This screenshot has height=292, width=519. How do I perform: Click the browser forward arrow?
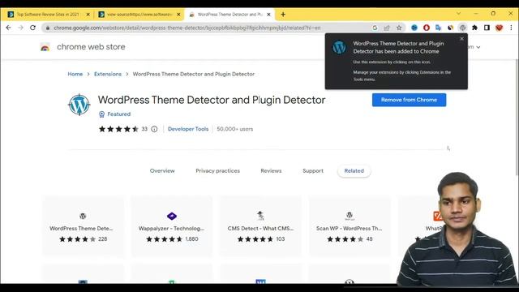click(x=20, y=28)
